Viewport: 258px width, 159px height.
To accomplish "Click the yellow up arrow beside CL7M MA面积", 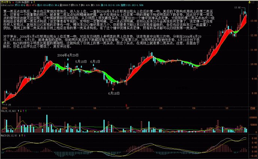I will 34,2.
